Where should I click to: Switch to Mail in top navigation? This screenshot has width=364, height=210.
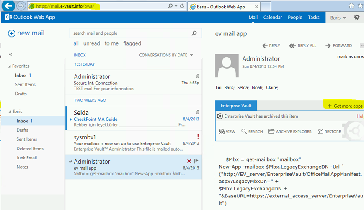(x=253, y=18)
